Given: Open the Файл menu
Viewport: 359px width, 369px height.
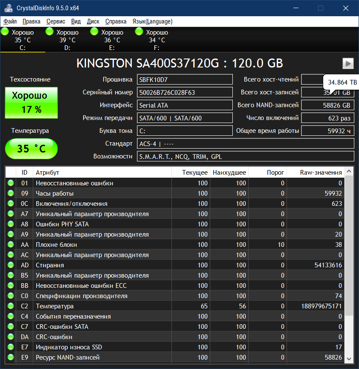Looking at the screenshot, I should click(x=10, y=22).
